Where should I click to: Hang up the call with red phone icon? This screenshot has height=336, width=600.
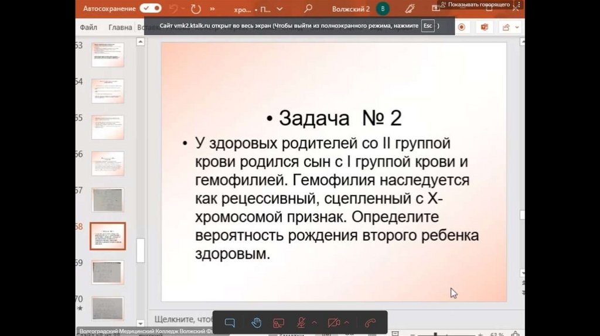[x=370, y=323]
